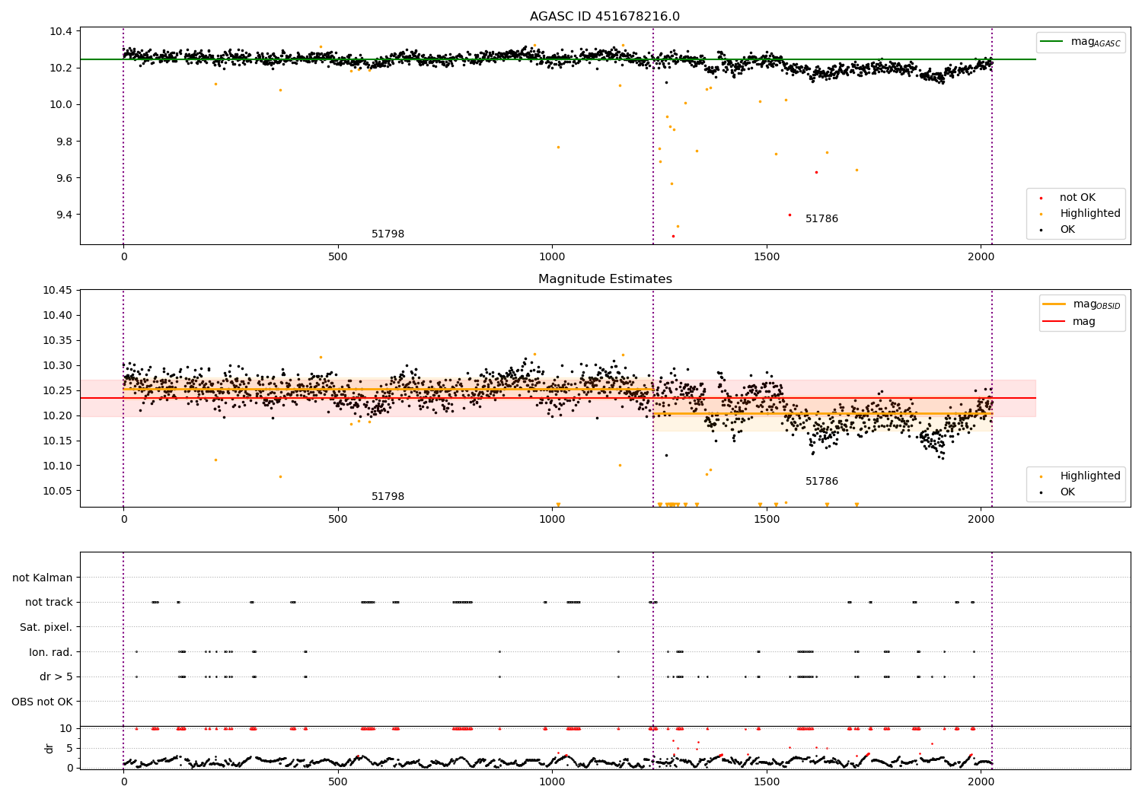1142x799 pixels.
Task: Click the plot title AGASC ID 451678216.0
Action: (604, 17)
